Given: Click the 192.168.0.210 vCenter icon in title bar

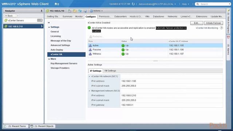Looking at the screenshot, I should click(48, 11).
